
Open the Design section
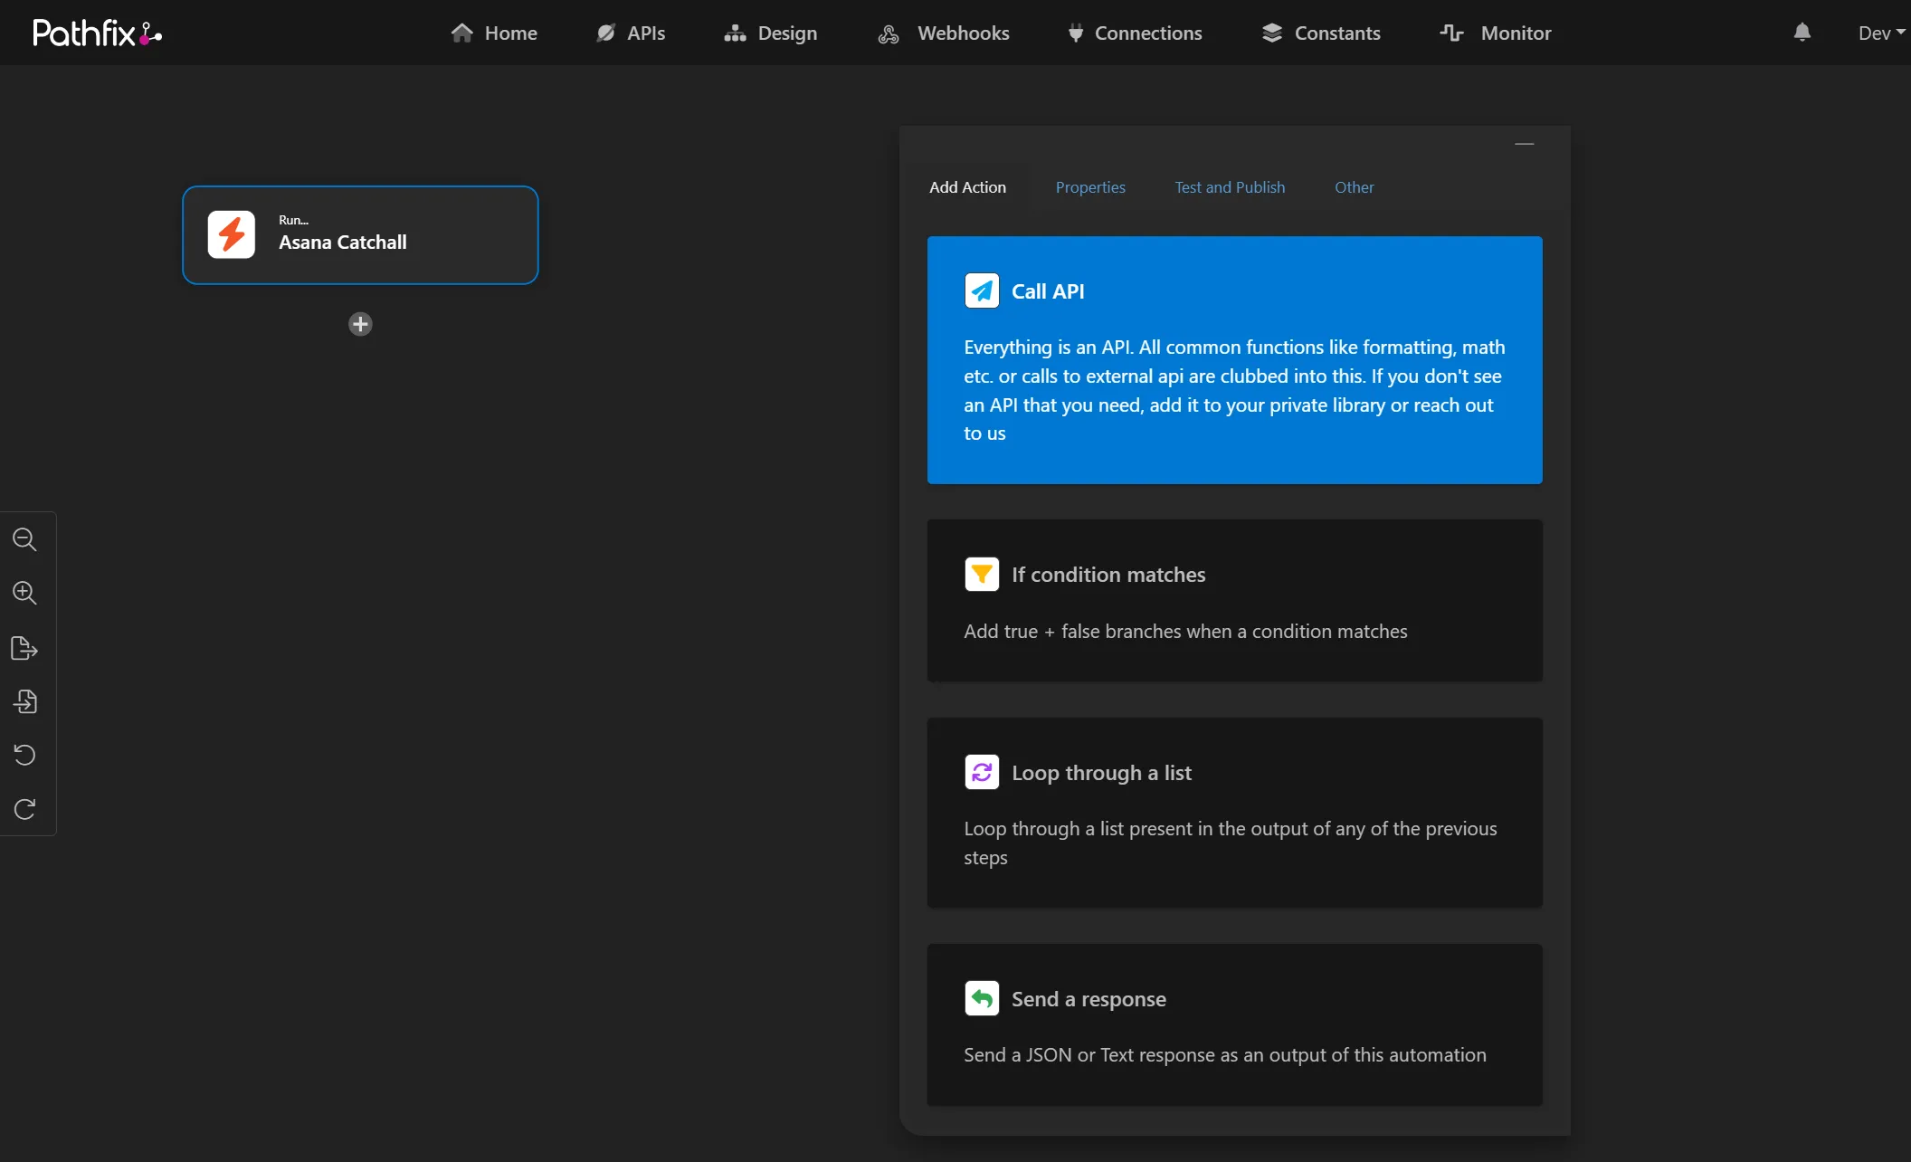tap(771, 33)
